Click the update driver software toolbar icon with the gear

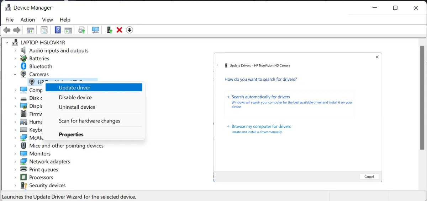coord(82,30)
